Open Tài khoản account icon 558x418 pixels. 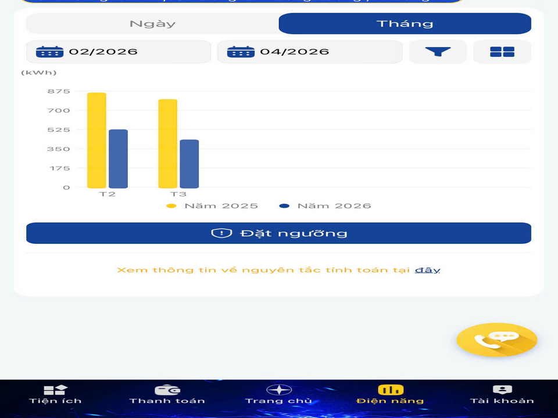[502, 394]
